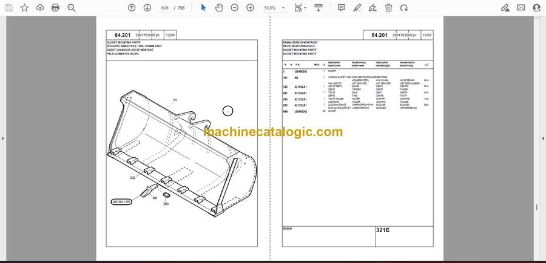Click part number 621892A1 in table

(x=300, y=86)
